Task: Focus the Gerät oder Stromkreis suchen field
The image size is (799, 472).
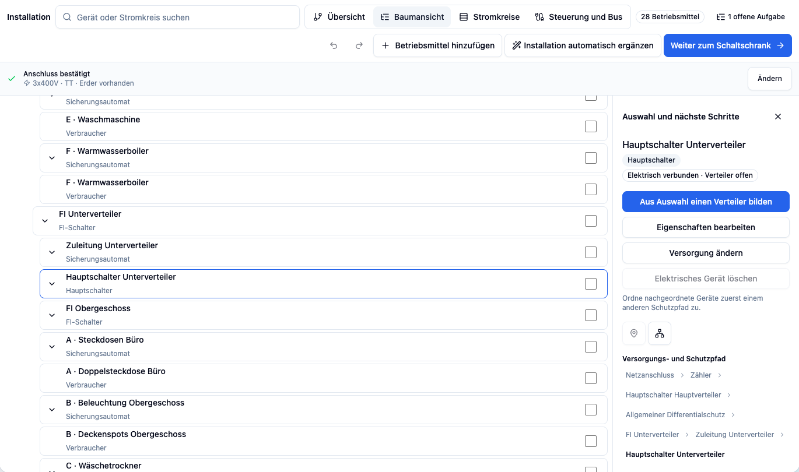Action: (178, 17)
